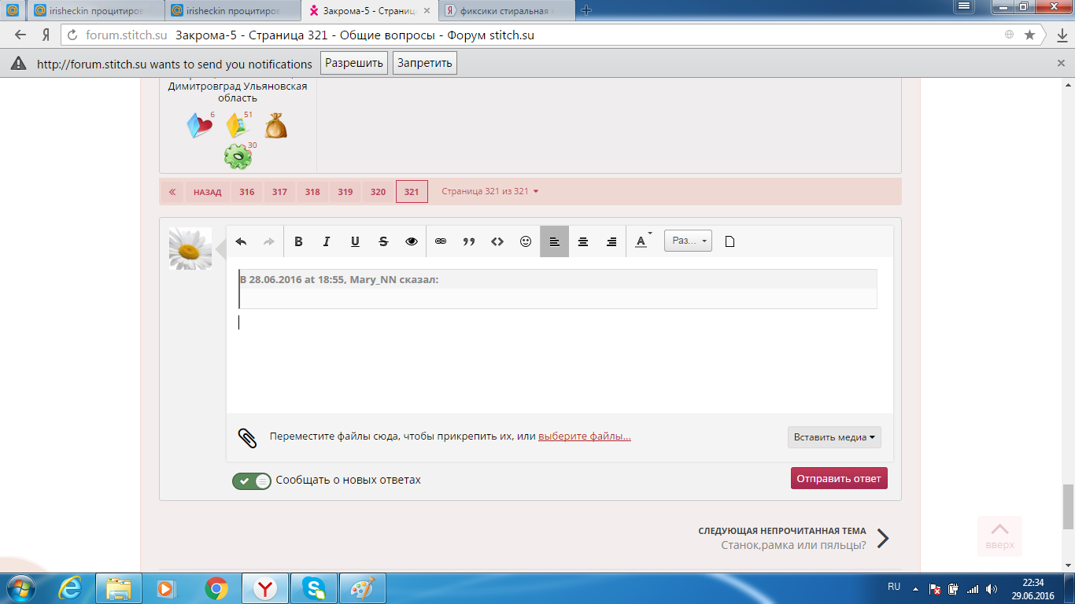Image resolution: width=1075 pixels, height=604 pixels.
Task: Go to page 320 of the thread
Action: 378,192
